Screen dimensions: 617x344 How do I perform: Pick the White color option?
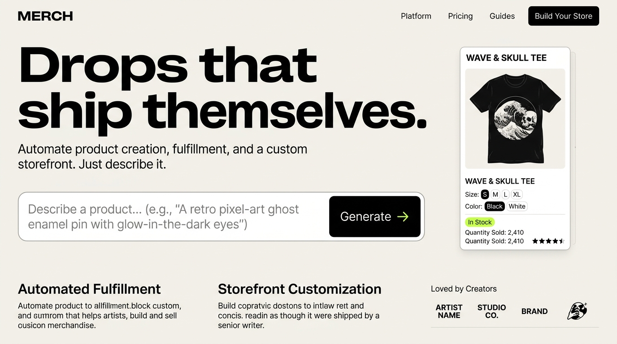point(517,206)
